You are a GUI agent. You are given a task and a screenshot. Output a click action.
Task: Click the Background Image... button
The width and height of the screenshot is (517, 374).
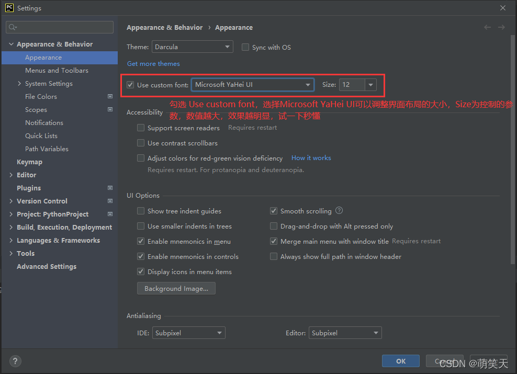[x=176, y=289]
